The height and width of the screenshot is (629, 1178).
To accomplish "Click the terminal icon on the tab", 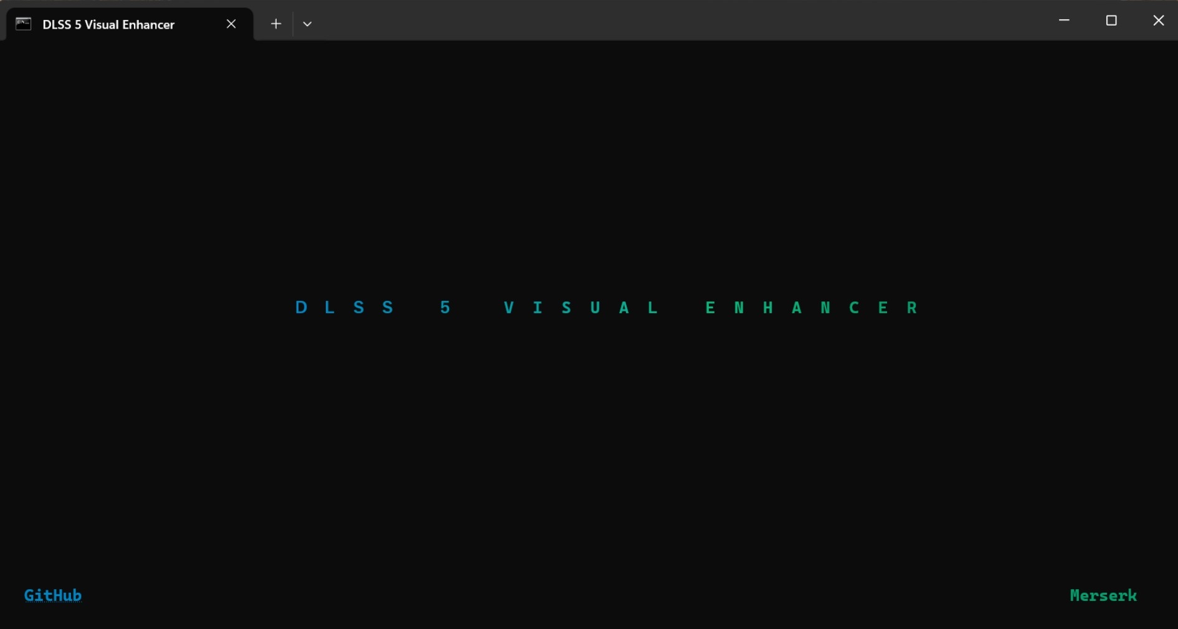I will (24, 24).
